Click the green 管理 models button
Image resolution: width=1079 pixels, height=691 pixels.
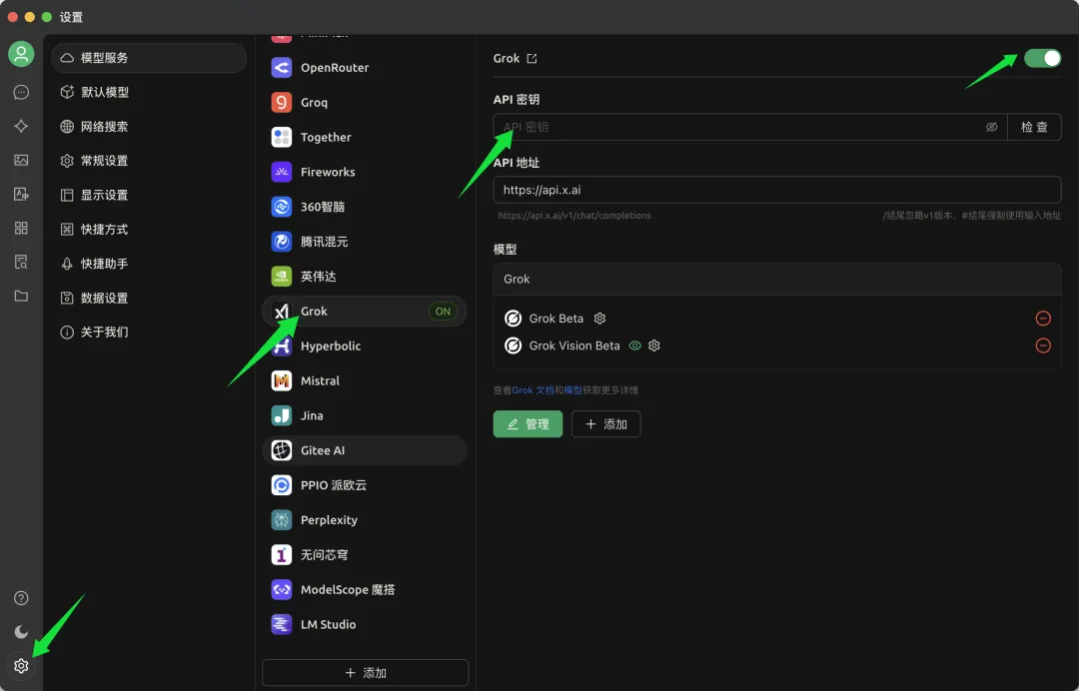tap(528, 424)
